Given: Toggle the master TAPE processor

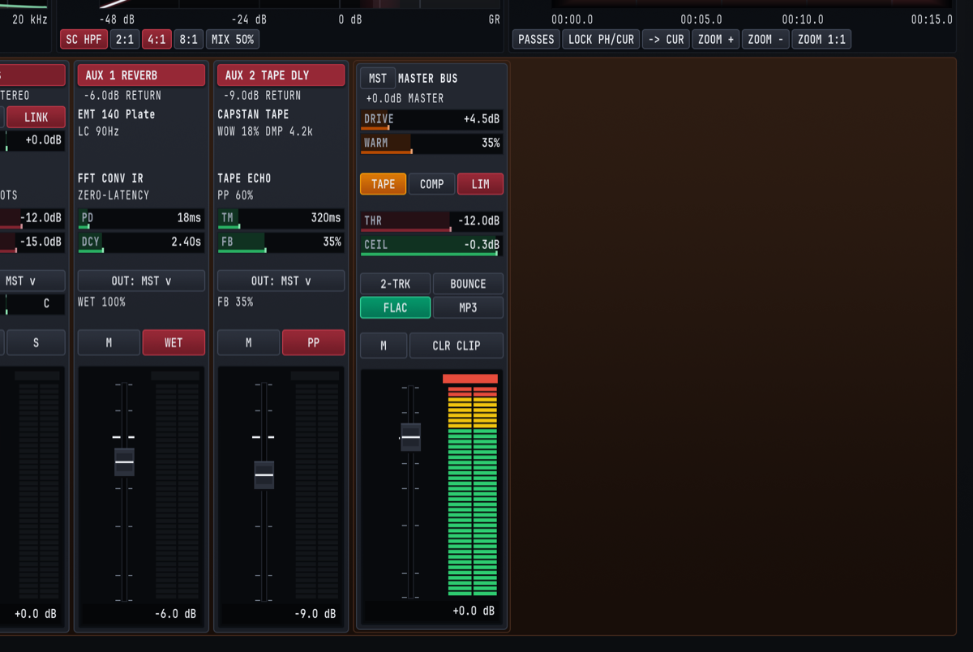Looking at the screenshot, I should pyautogui.click(x=383, y=184).
